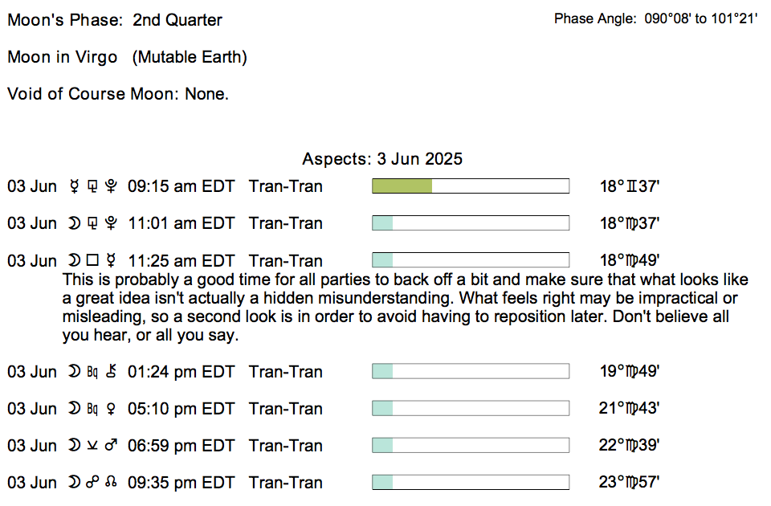
Task: Click the opposition aspect symbol at 09:35 pm
Action: click(92, 483)
